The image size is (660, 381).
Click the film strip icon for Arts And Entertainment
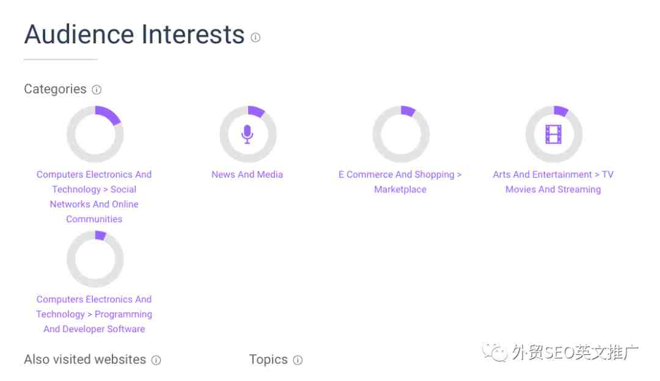pyautogui.click(x=553, y=134)
